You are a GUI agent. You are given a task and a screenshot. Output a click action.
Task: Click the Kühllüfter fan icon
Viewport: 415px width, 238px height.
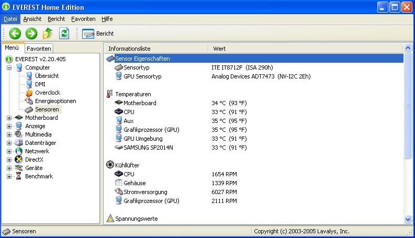coord(110,165)
